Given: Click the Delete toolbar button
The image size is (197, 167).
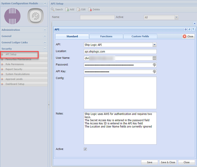Looking at the screenshot, I should pyautogui.click(x=94, y=9).
